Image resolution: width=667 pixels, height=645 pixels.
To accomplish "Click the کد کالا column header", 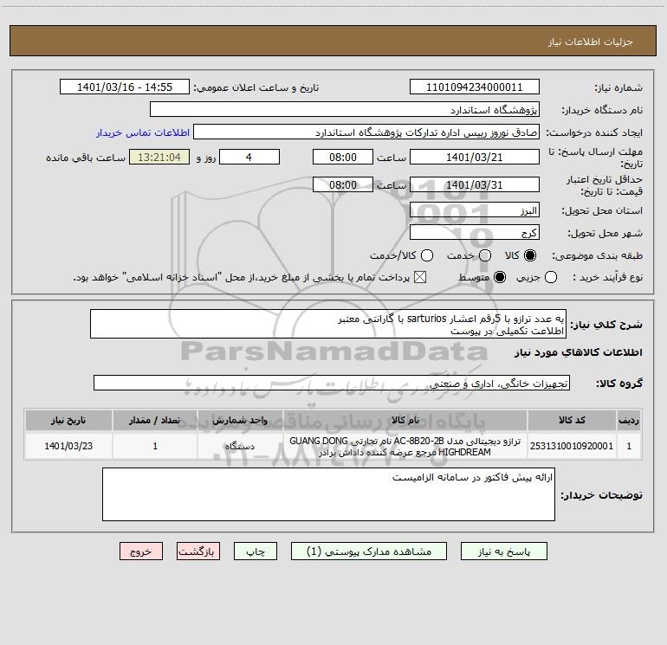I will pyautogui.click(x=572, y=420).
